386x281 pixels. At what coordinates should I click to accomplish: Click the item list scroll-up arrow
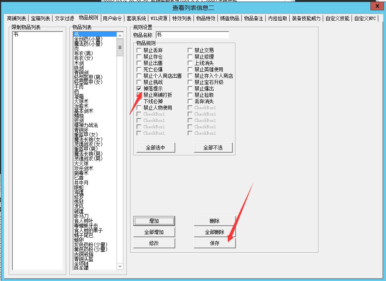pyautogui.click(x=120, y=35)
